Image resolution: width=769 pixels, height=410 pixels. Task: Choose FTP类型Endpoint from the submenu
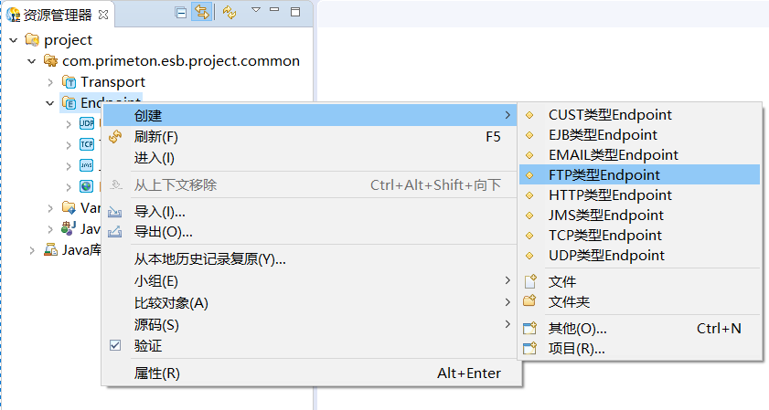click(603, 174)
